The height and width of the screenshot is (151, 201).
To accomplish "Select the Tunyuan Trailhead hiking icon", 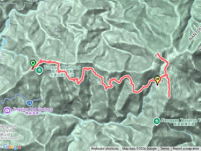I will click(x=39, y=70).
